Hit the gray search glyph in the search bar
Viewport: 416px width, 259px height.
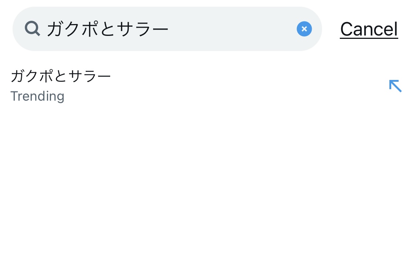coord(33,28)
